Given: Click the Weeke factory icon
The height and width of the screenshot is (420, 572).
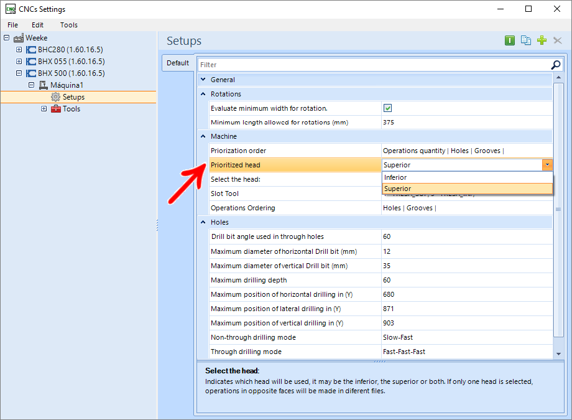Looking at the screenshot, I should [19, 38].
